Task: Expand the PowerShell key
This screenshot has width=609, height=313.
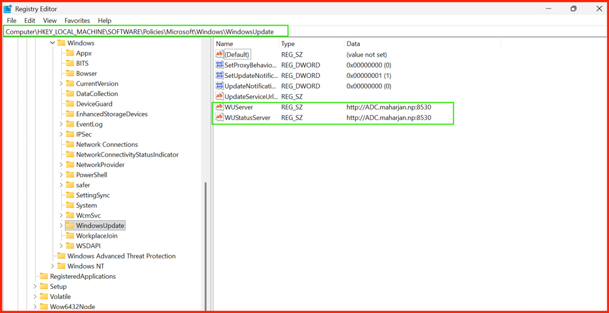Action: pos(61,175)
